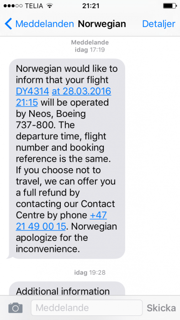The width and height of the screenshot is (180, 320).
Task: Tap the Wi-Fi icon in status bar
Action: tap(49, 5)
